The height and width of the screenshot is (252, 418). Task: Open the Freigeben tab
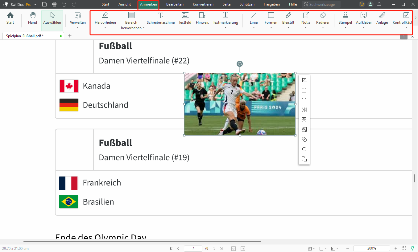pyautogui.click(x=272, y=4)
